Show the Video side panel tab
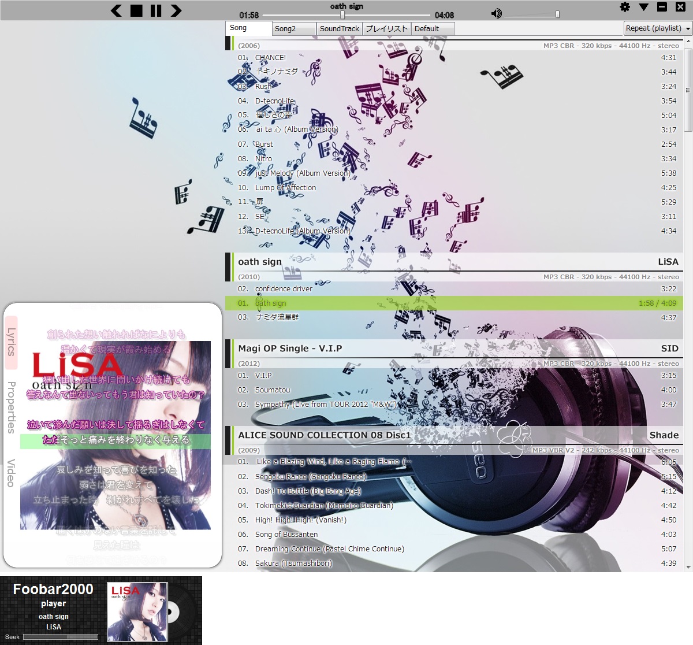The image size is (693, 645). point(11,473)
